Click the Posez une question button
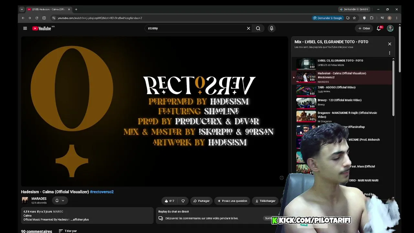 click(232, 201)
